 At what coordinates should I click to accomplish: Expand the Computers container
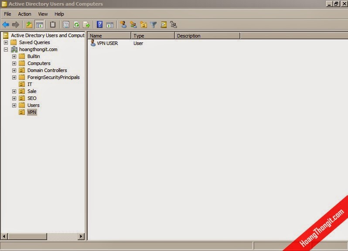coord(14,63)
